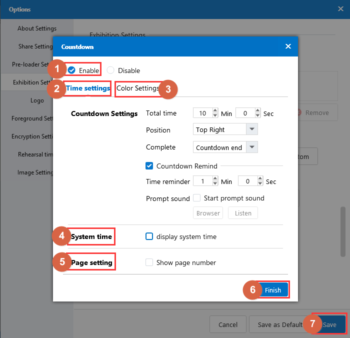
Task: Click the Time reminder minutes field
Action: point(203,181)
